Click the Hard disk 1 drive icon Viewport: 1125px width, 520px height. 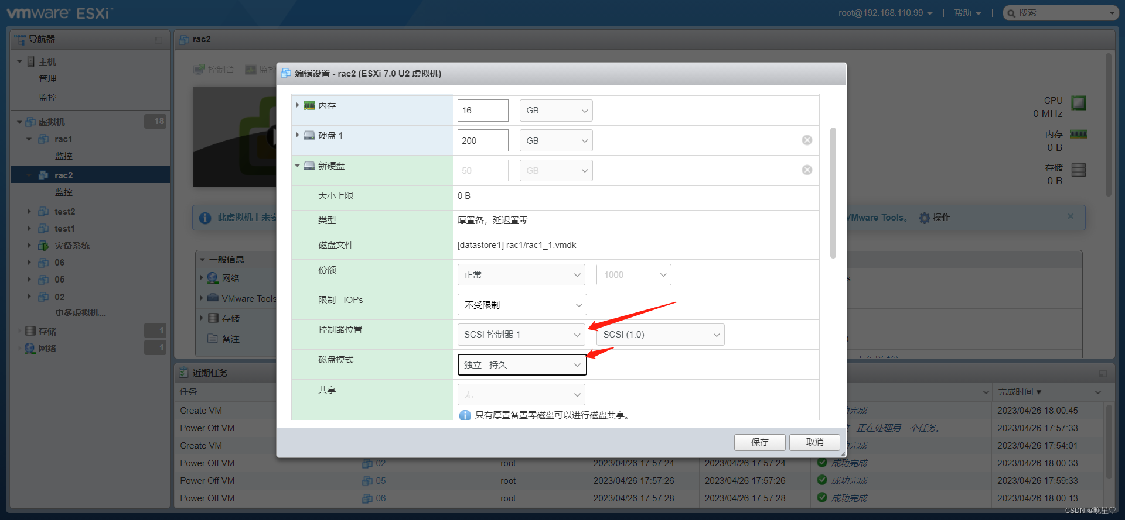tap(309, 135)
